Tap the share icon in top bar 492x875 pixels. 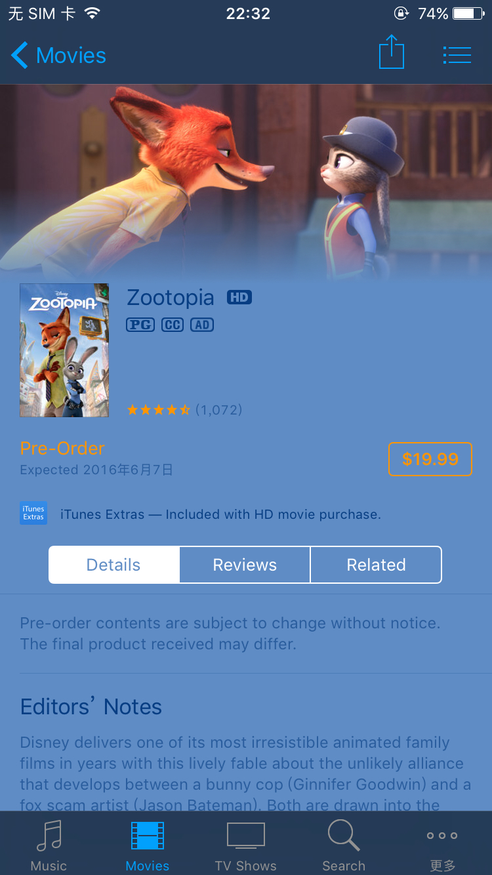point(392,52)
